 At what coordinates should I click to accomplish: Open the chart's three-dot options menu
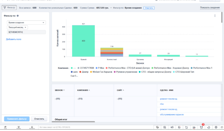pyautogui.click(x=215, y=16)
